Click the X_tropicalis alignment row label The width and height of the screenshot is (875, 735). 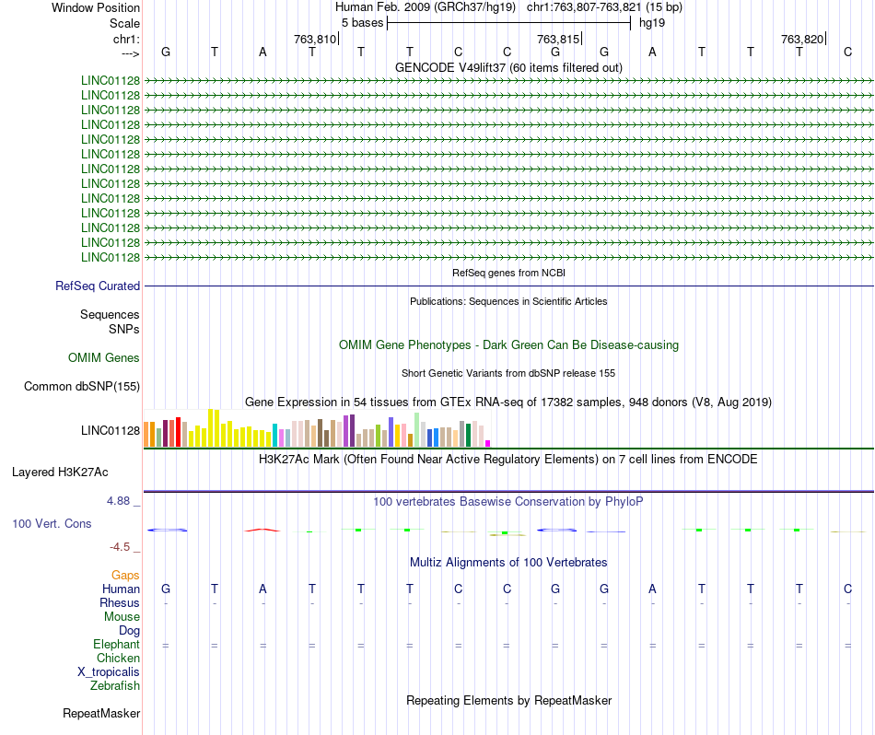109,672
